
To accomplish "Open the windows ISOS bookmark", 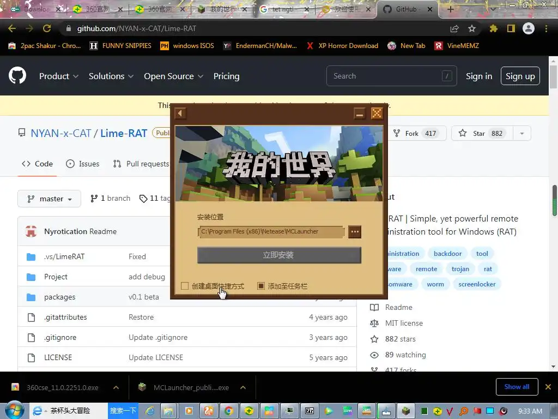I will (x=187, y=46).
